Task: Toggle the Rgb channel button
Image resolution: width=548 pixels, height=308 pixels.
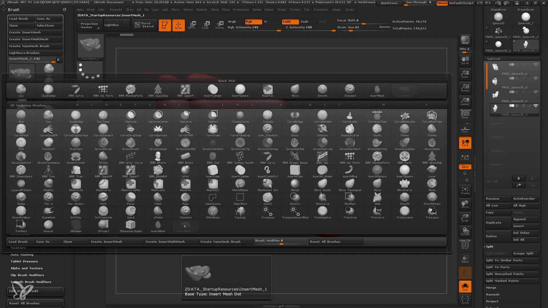Action: pos(253,22)
